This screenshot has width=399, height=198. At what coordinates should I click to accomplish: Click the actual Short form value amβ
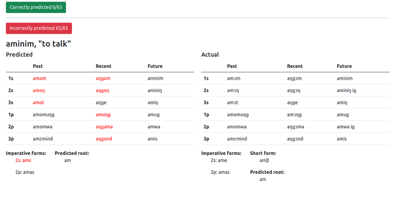pyautogui.click(x=264, y=160)
